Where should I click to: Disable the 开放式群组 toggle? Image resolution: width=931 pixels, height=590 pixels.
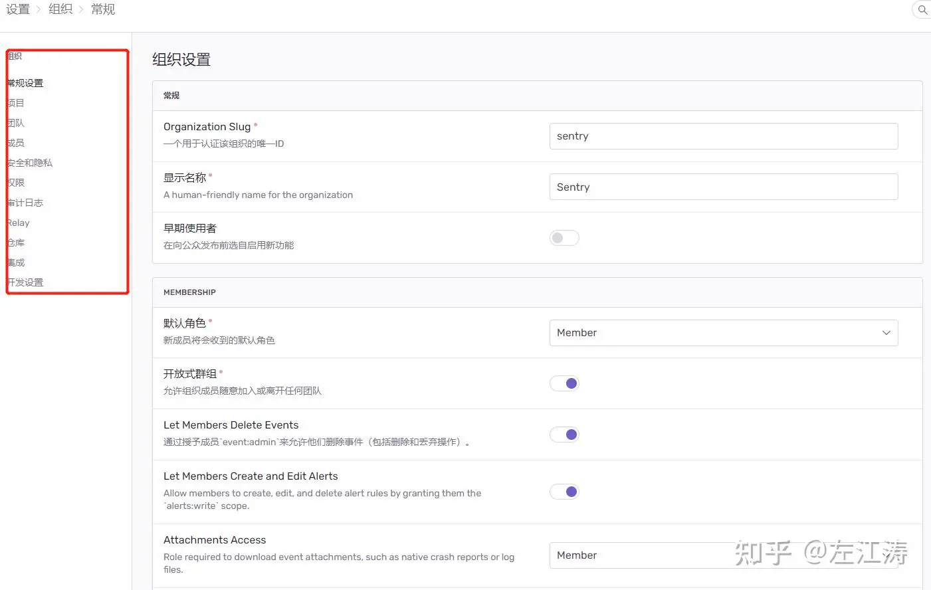pos(564,383)
